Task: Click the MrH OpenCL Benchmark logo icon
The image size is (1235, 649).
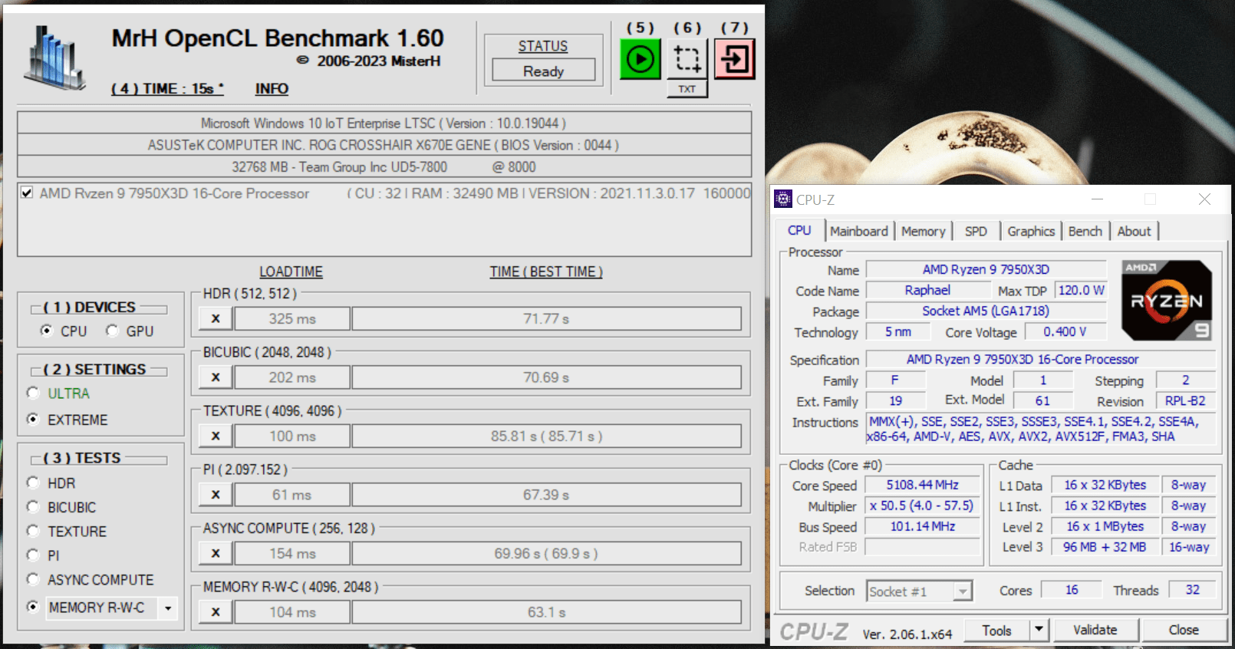Action: point(54,58)
